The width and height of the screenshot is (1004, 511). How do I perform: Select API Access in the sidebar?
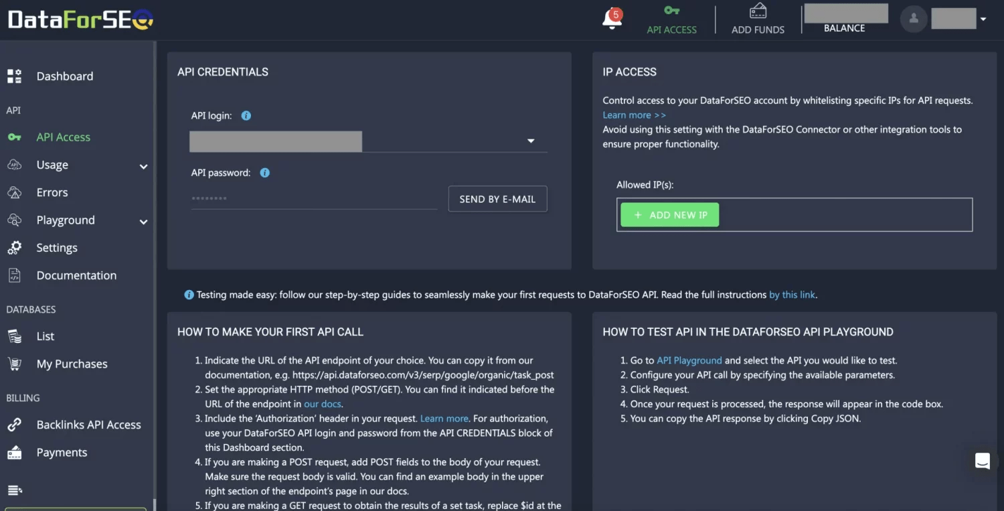[63, 137]
